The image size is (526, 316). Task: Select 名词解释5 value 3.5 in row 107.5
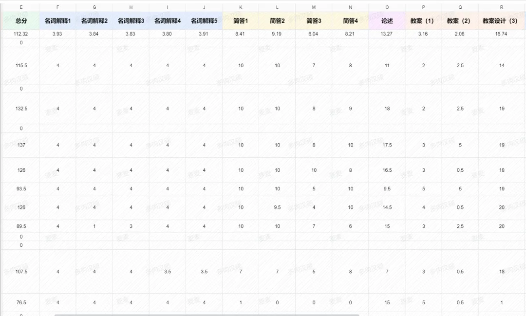(x=204, y=271)
